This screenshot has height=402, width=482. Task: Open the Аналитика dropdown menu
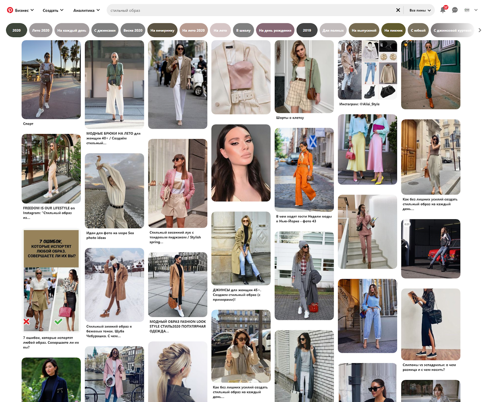87,10
